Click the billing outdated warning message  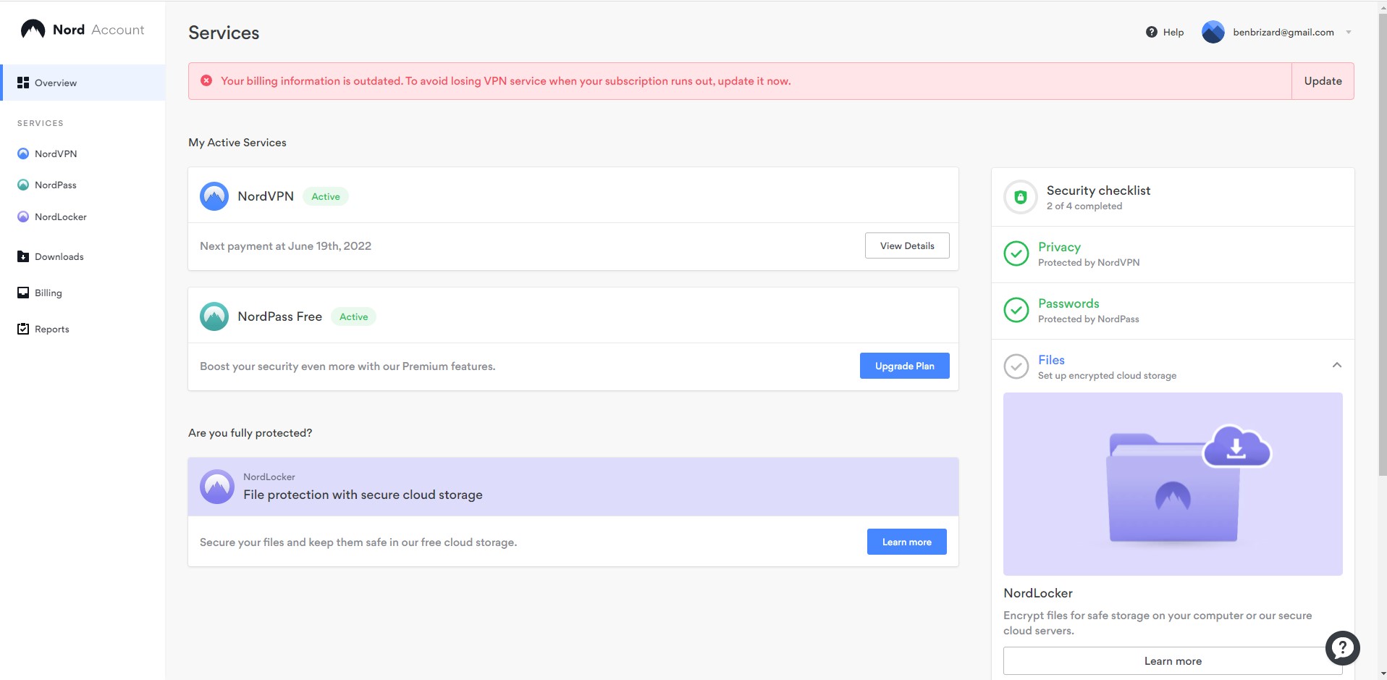(x=505, y=81)
